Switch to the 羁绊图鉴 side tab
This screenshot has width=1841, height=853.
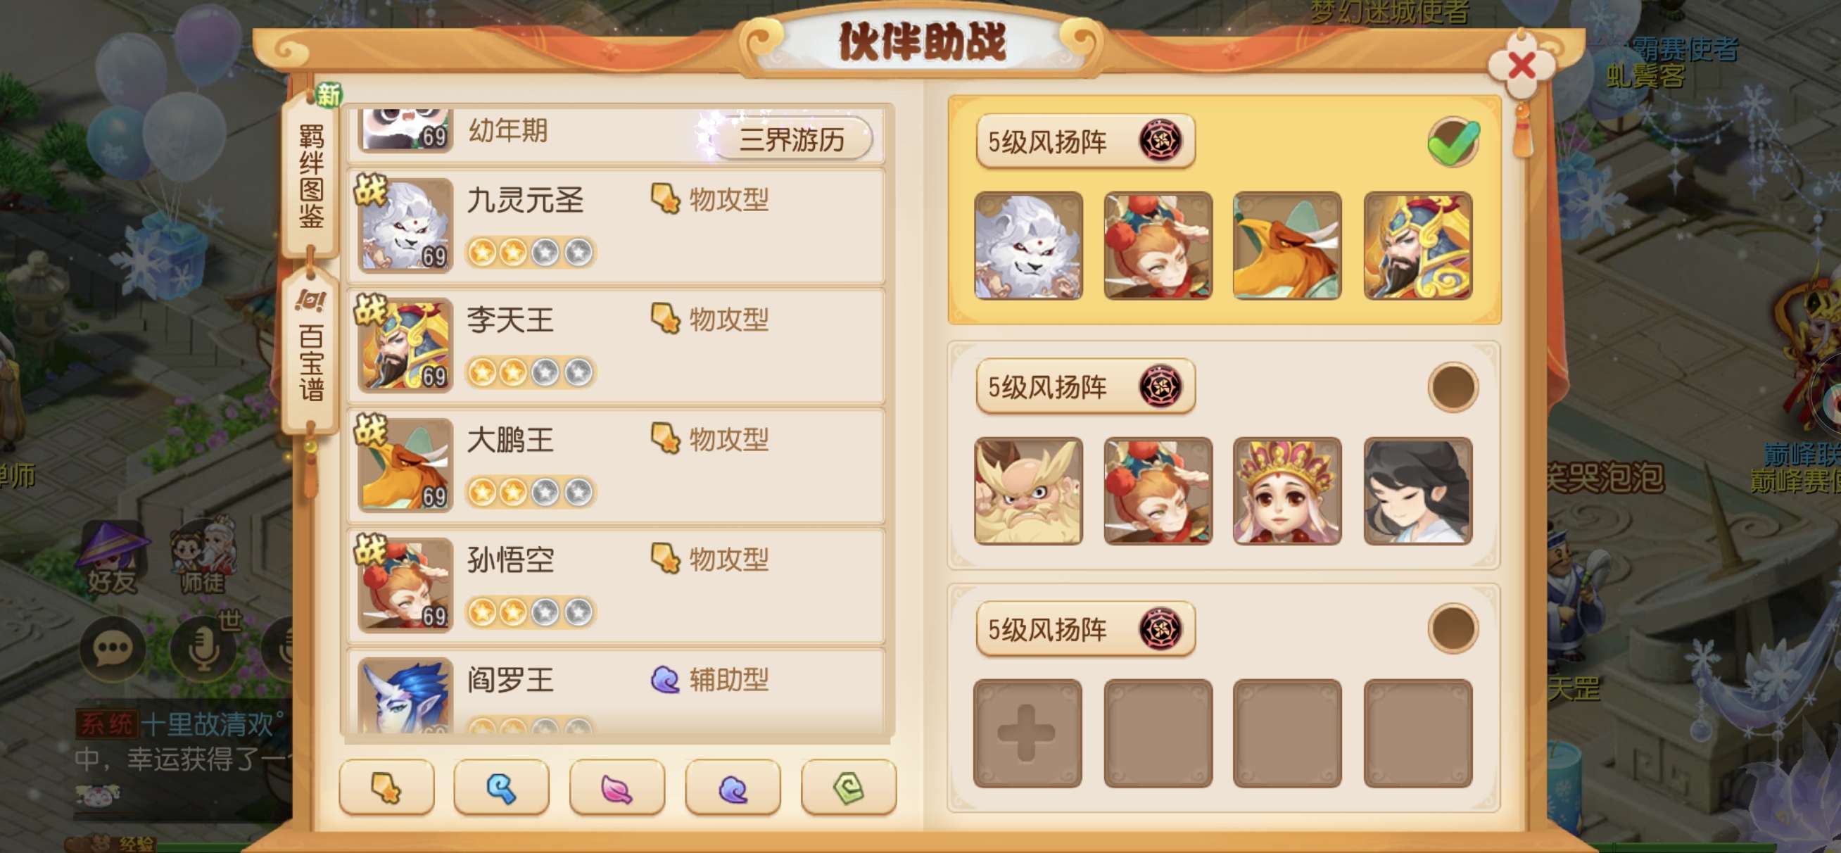coord(311,176)
